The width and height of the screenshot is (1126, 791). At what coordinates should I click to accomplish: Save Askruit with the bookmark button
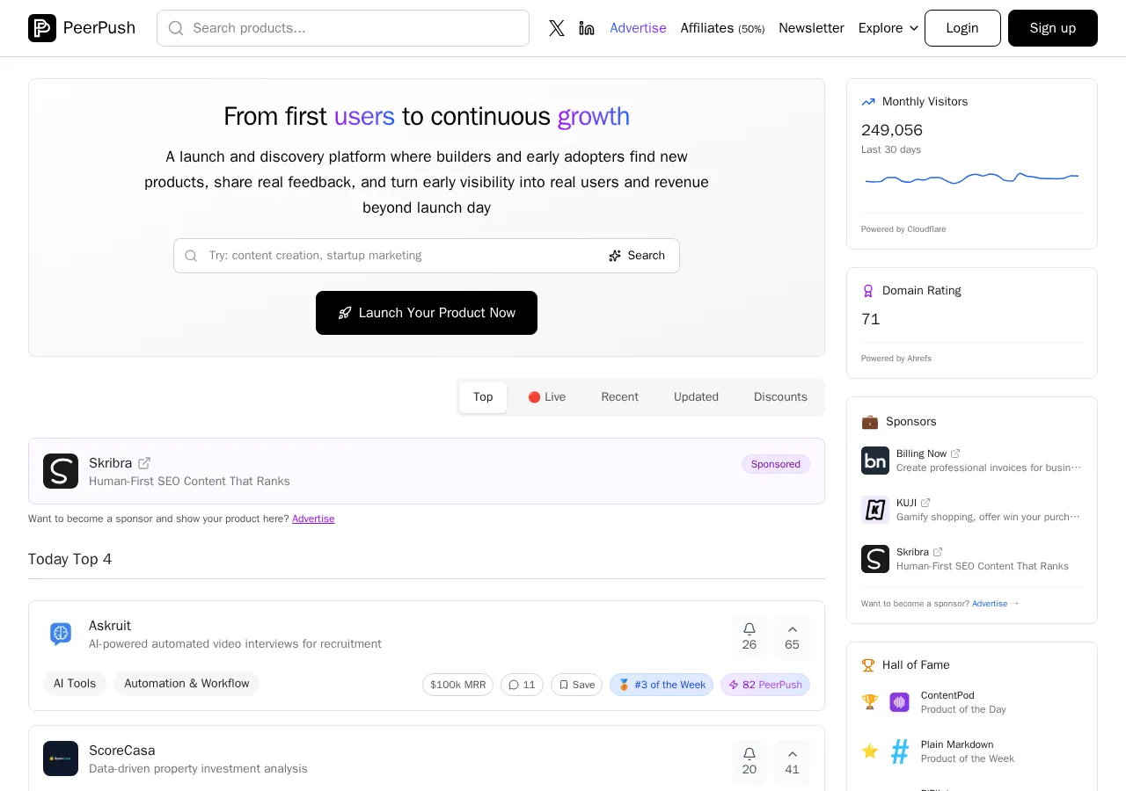[576, 685]
